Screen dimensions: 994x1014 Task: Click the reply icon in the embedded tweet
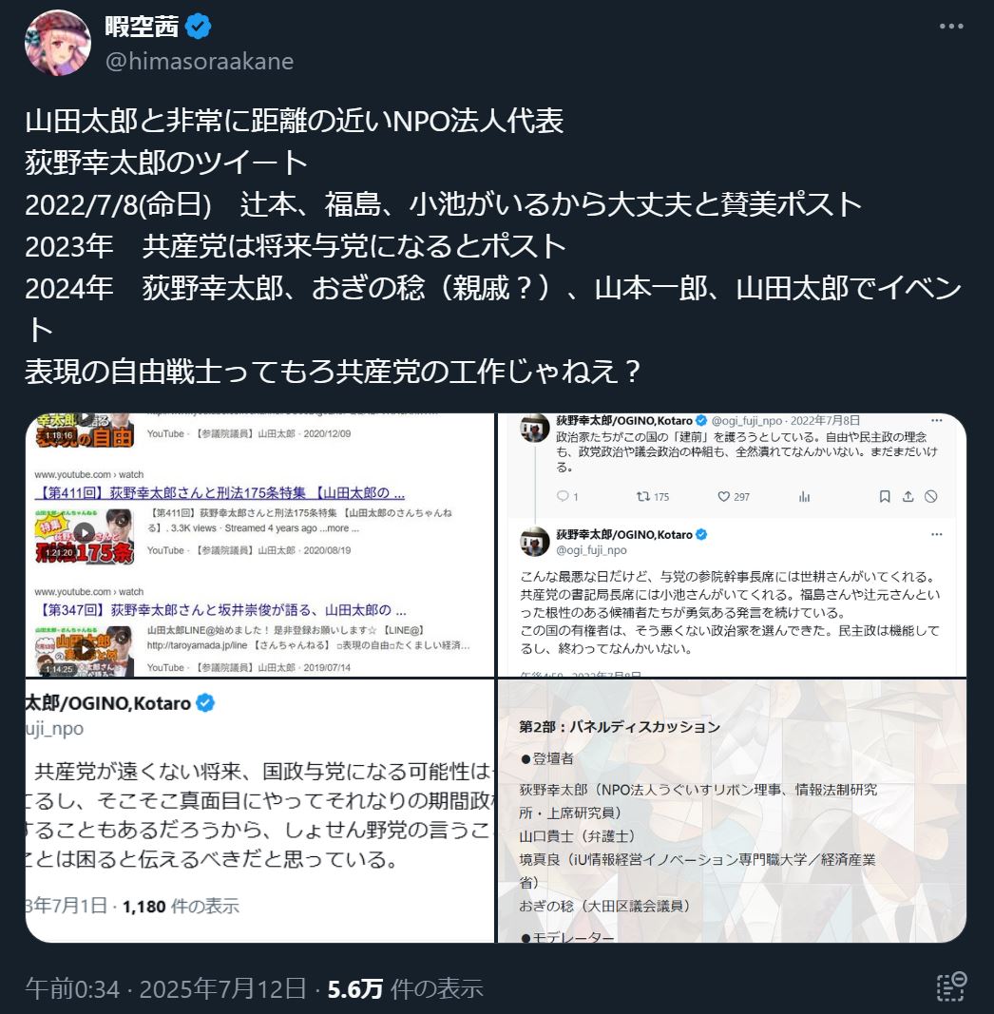tap(564, 496)
